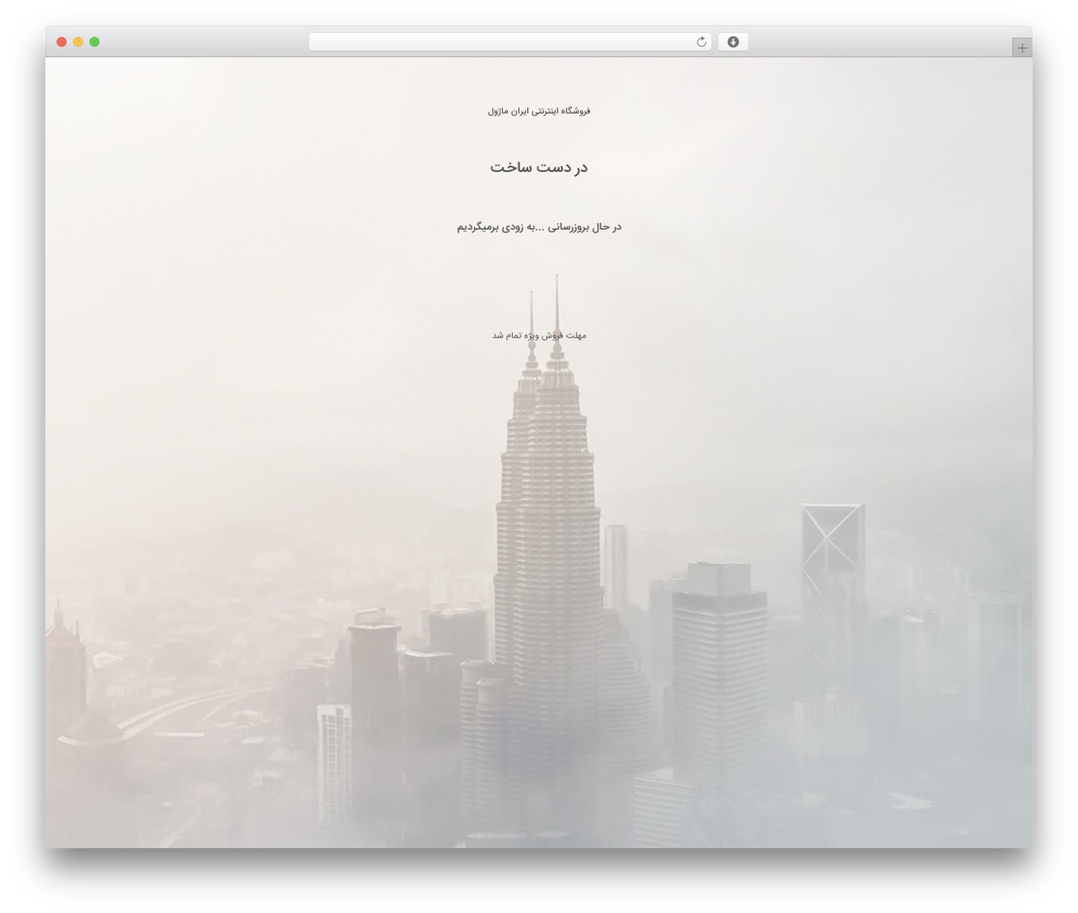Viewport: 1078px width, 913px height.
Task: Close the browser window with red button
Action: coord(61,42)
